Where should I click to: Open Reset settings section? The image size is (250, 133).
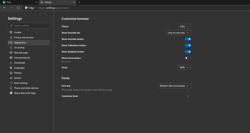[x=29, y=83]
